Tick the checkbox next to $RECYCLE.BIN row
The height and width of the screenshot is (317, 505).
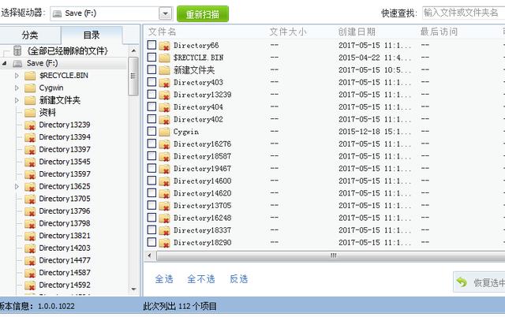click(x=151, y=58)
